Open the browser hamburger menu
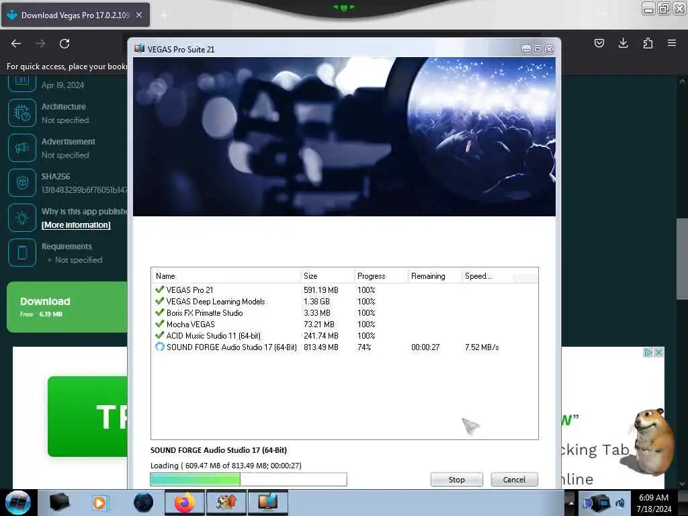 click(672, 43)
